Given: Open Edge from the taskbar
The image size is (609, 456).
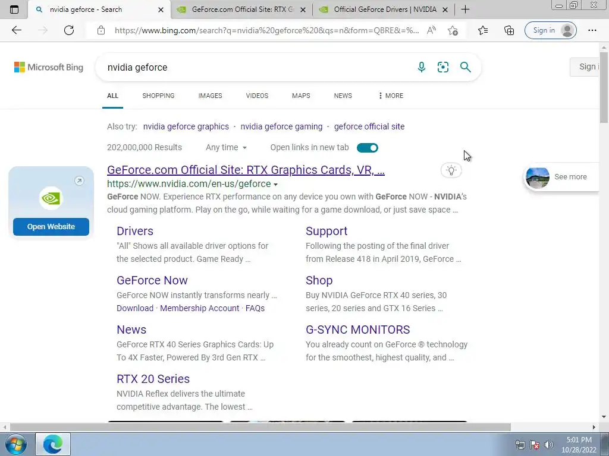Looking at the screenshot, I should click(x=53, y=444).
